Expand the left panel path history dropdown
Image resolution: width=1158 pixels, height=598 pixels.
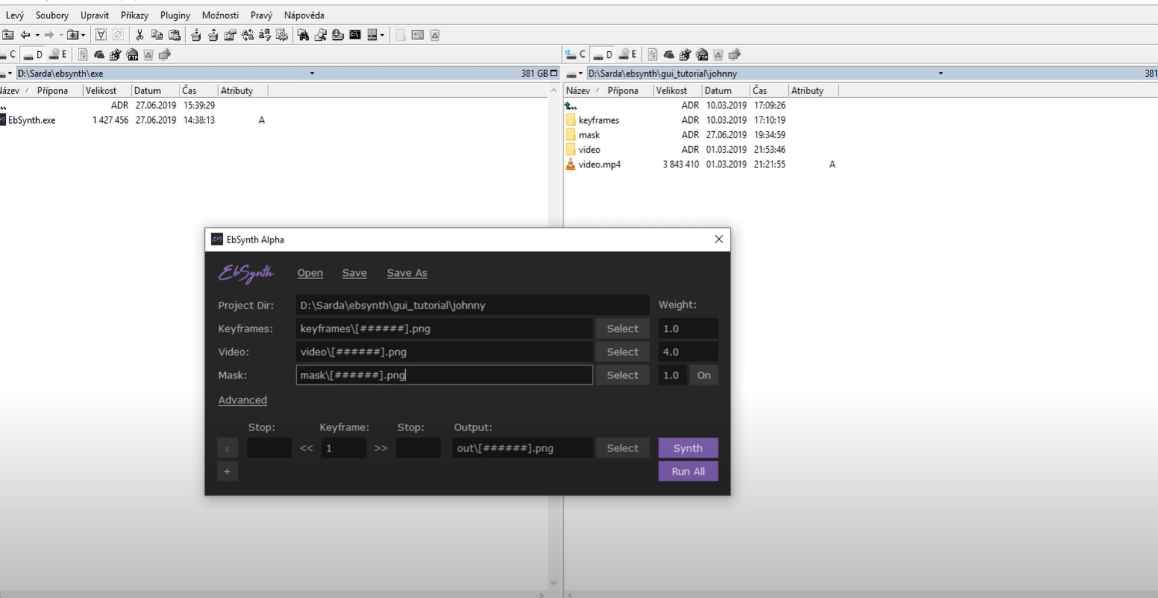tap(312, 74)
